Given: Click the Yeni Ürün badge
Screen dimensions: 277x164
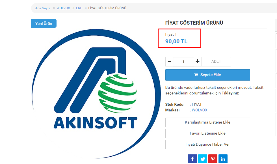Looking at the screenshot, I should tap(44, 23).
